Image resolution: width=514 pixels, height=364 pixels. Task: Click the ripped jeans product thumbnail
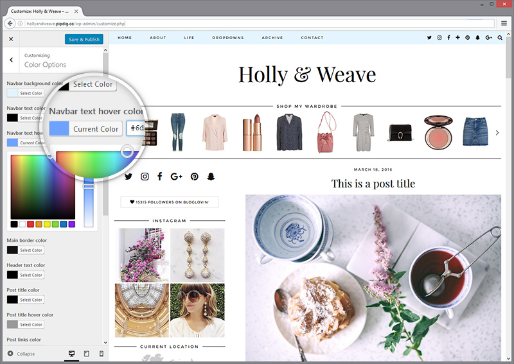pos(178,132)
